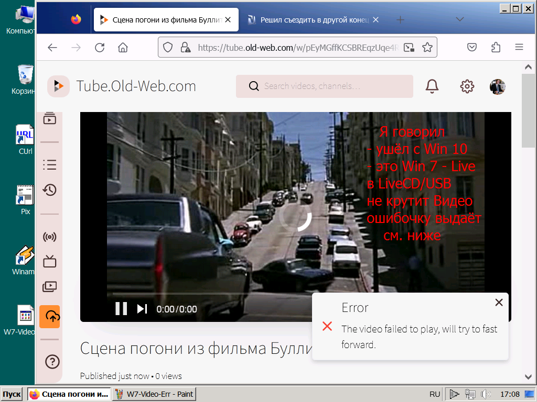Bookmark this page with star
537x402 pixels.
coord(427,48)
